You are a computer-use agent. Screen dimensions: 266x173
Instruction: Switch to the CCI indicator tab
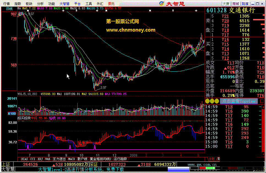coord(33,159)
